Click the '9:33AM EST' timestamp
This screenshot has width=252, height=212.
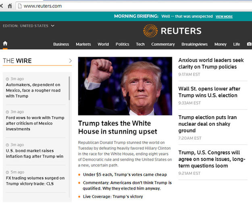[x=190, y=103]
